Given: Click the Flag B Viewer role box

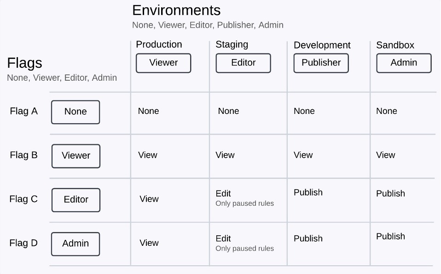Looking at the screenshot, I should pyautogui.click(x=76, y=156).
